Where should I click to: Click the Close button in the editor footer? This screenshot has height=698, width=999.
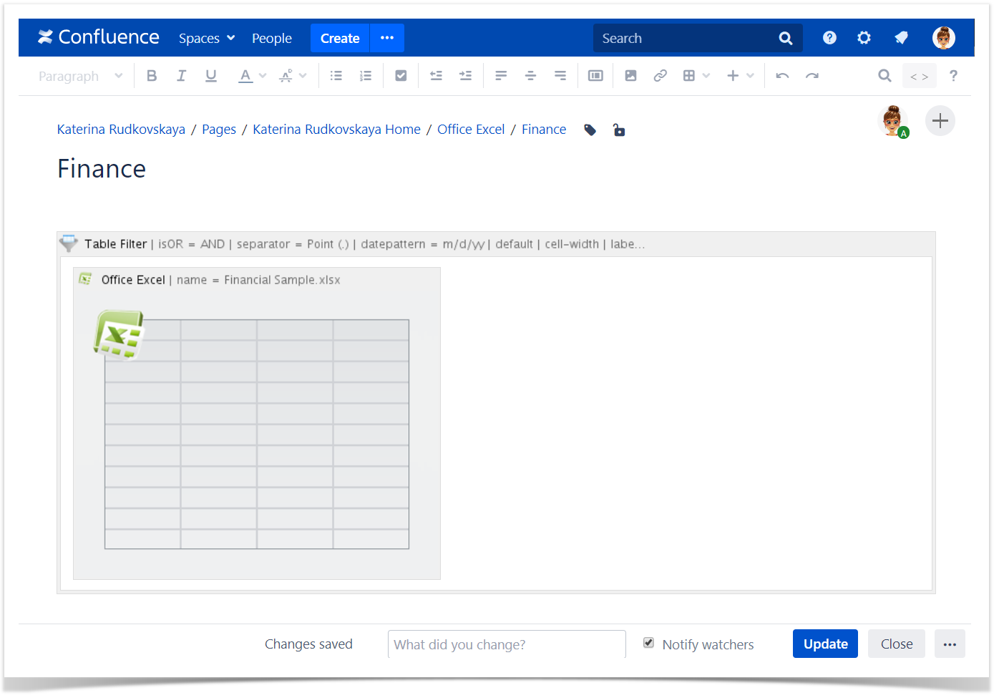coord(896,644)
